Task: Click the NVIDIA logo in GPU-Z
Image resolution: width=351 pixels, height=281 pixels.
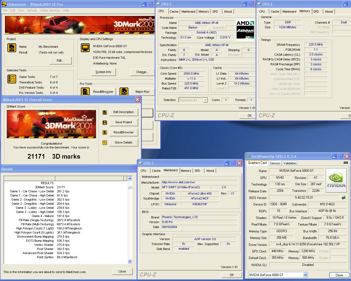Action: [336, 181]
